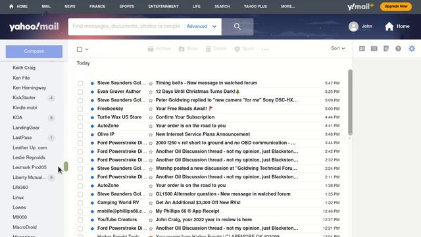Click the top-bar HOME house icon
The width and height of the screenshot is (421, 237).
tap(11, 7)
